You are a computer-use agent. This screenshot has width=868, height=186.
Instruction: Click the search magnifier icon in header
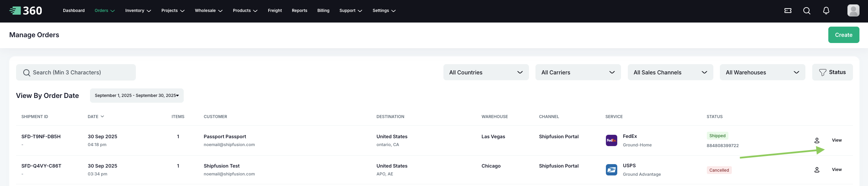pyautogui.click(x=807, y=11)
